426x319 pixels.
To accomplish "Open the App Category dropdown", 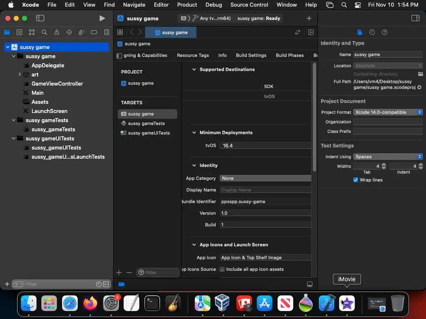I will tap(265, 178).
